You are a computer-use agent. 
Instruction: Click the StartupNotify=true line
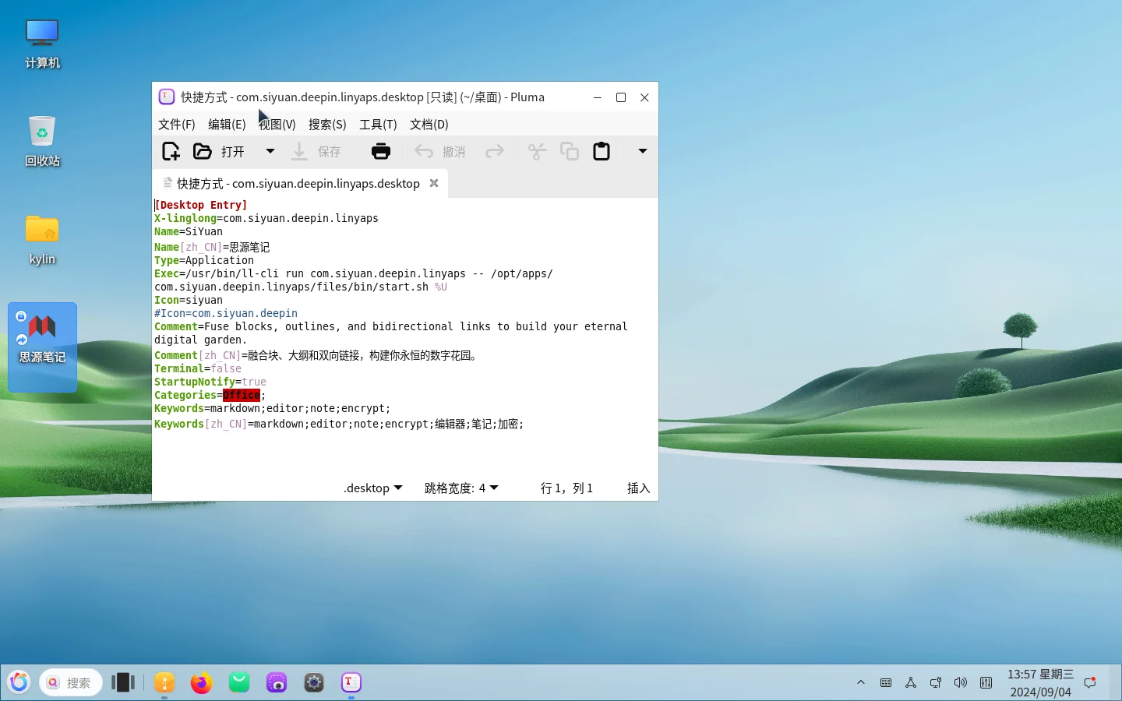point(210,382)
